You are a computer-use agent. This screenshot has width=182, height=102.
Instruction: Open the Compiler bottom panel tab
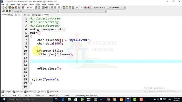[x=6, y=92]
